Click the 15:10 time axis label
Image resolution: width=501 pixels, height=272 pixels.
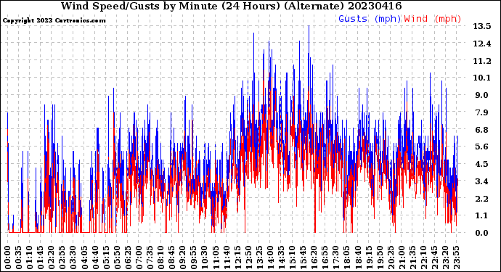[292, 257]
